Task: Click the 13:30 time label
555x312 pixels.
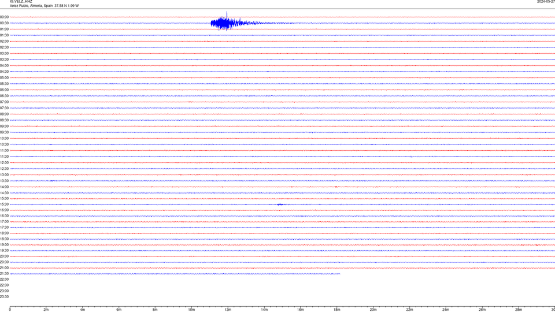Action: pyautogui.click(x=4, y=181)
